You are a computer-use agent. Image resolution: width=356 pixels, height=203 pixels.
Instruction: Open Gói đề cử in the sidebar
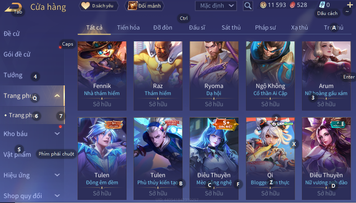[17, 54]
